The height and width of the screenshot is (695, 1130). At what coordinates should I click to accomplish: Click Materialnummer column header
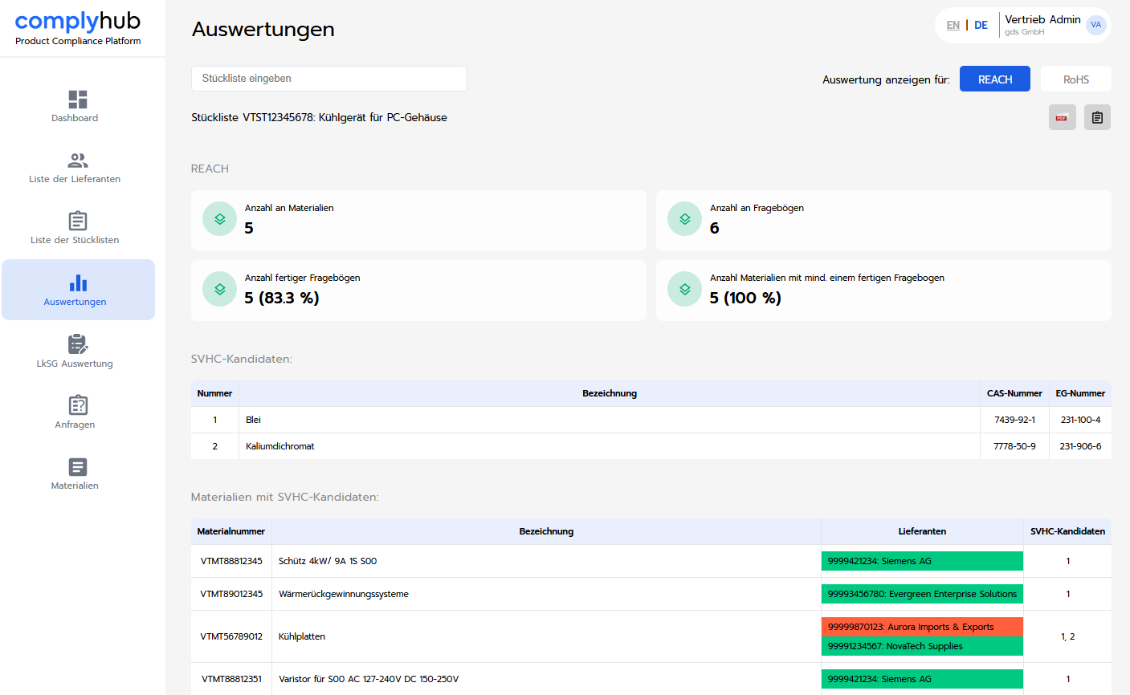(x=231, y=531)
